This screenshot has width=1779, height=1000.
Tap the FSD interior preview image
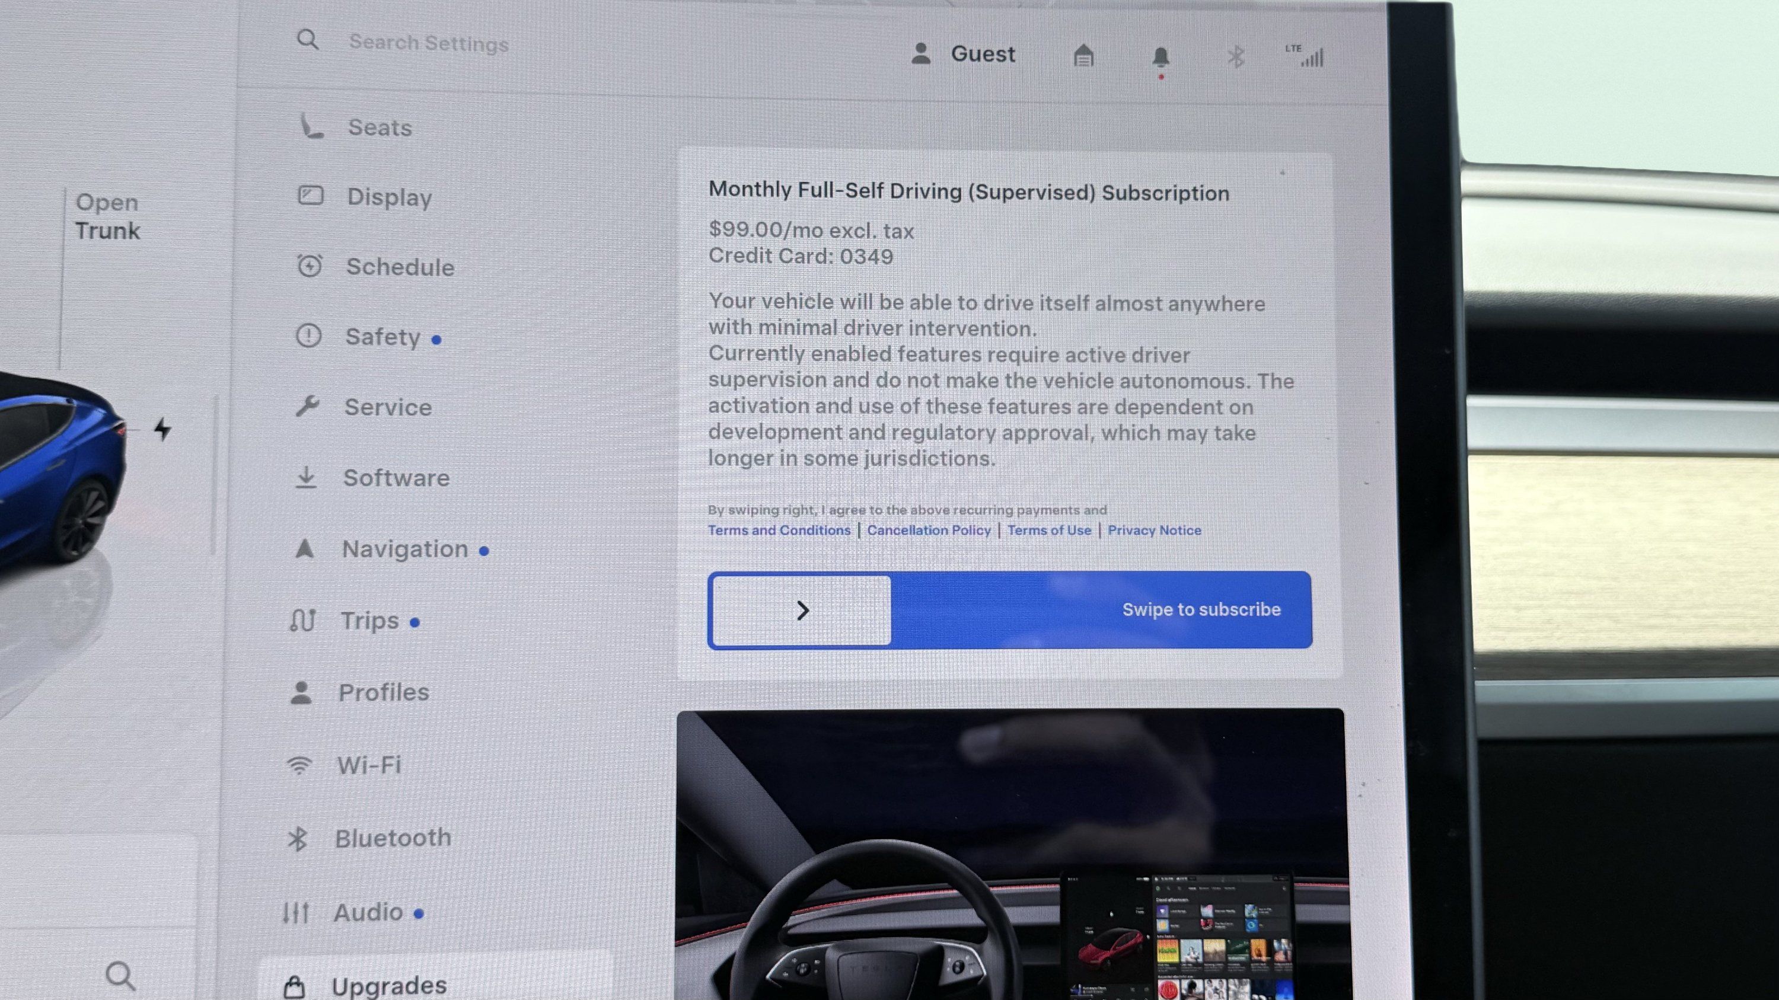coord(1011,854)
